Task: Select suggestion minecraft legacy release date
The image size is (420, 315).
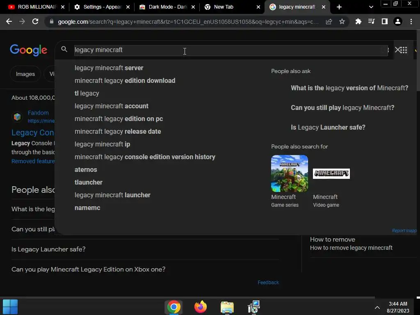Action: (118, 132)
